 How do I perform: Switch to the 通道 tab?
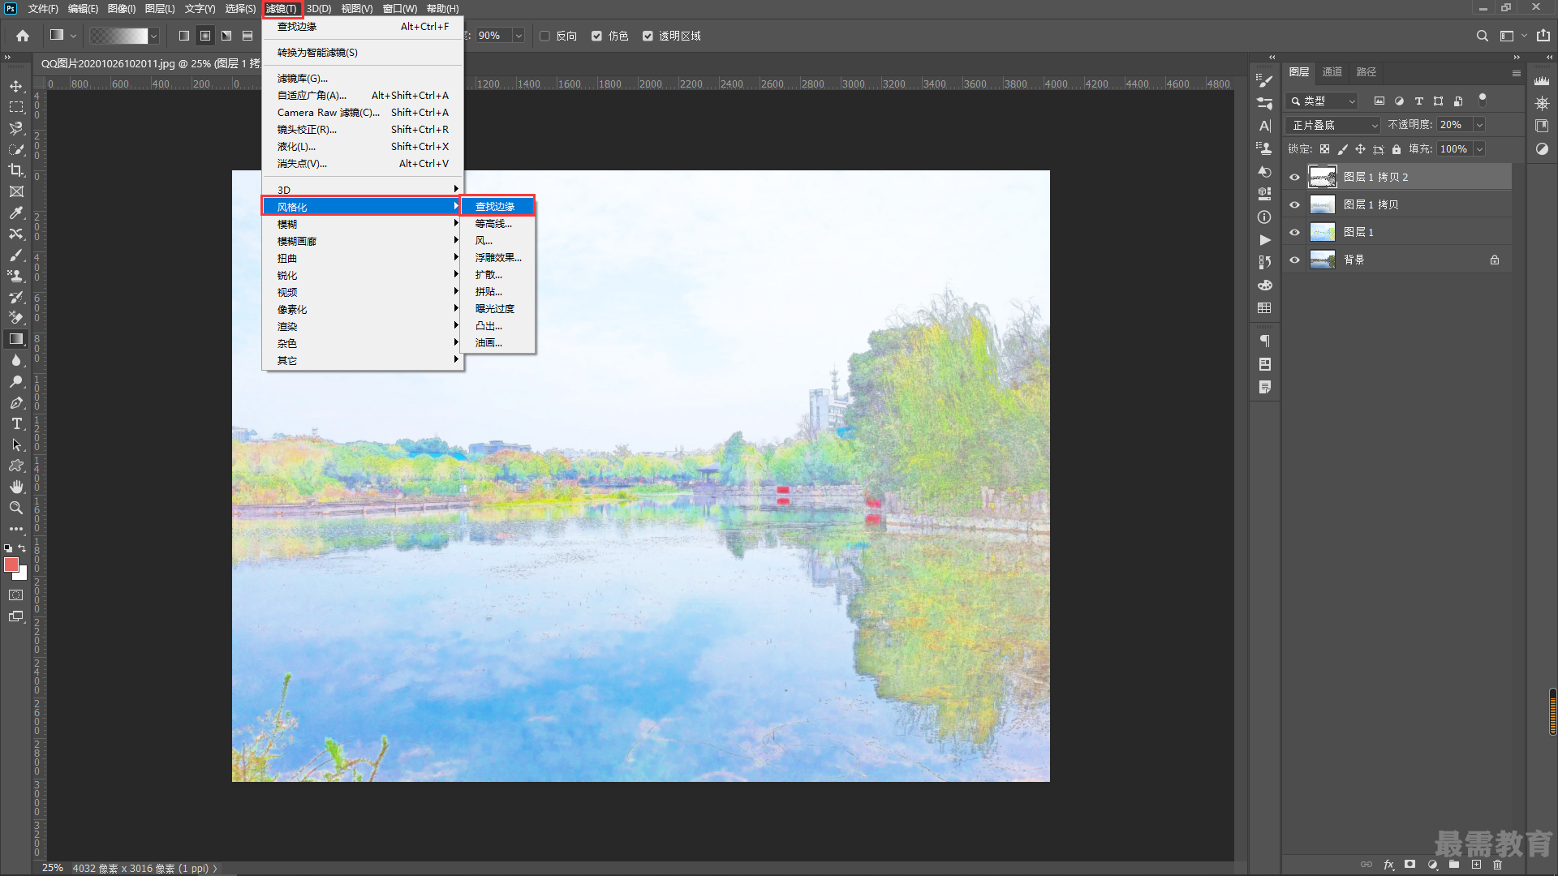pos(1332,71)
